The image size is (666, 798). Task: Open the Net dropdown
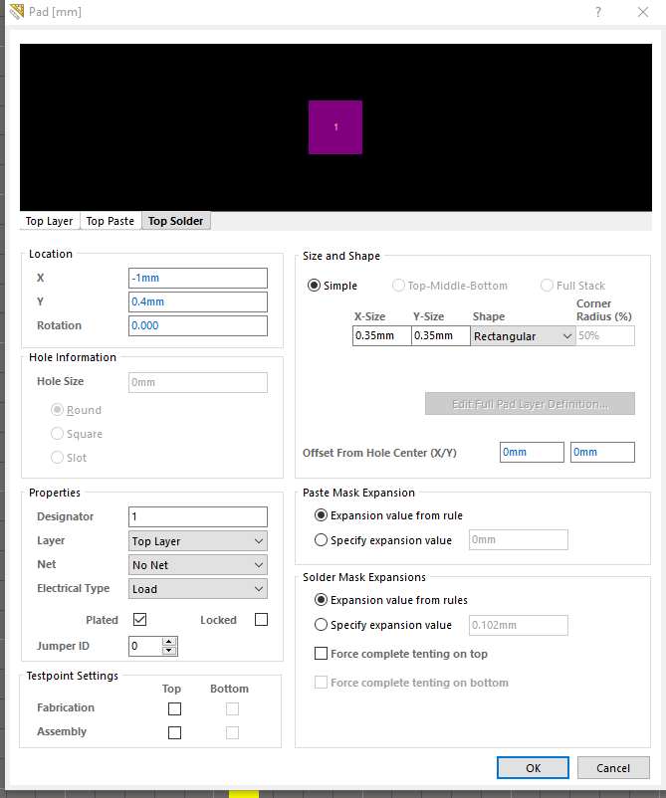[198, 565]
